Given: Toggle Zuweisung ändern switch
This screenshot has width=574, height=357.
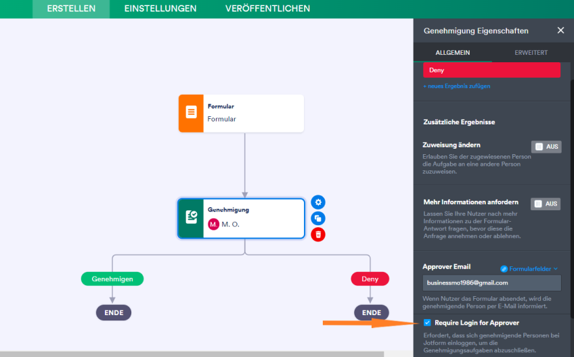Looking at the screenshot, I should click(x=546, y=147).
